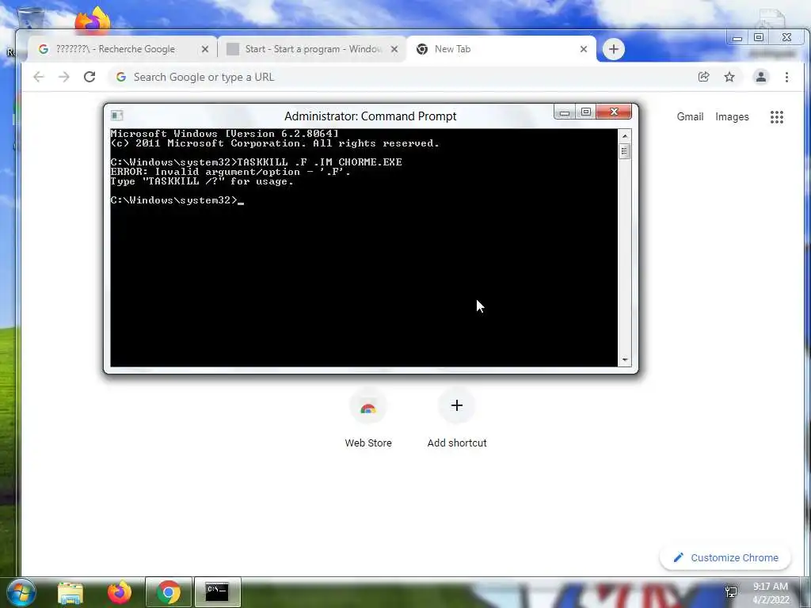This screenshot has height=608, width=811.
Task: Select the New Tab tab
Action: click(501, 49)
